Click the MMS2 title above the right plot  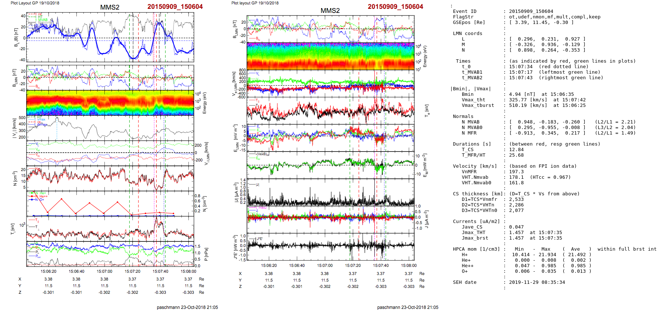pyautogui.click(x=330, y=11)
